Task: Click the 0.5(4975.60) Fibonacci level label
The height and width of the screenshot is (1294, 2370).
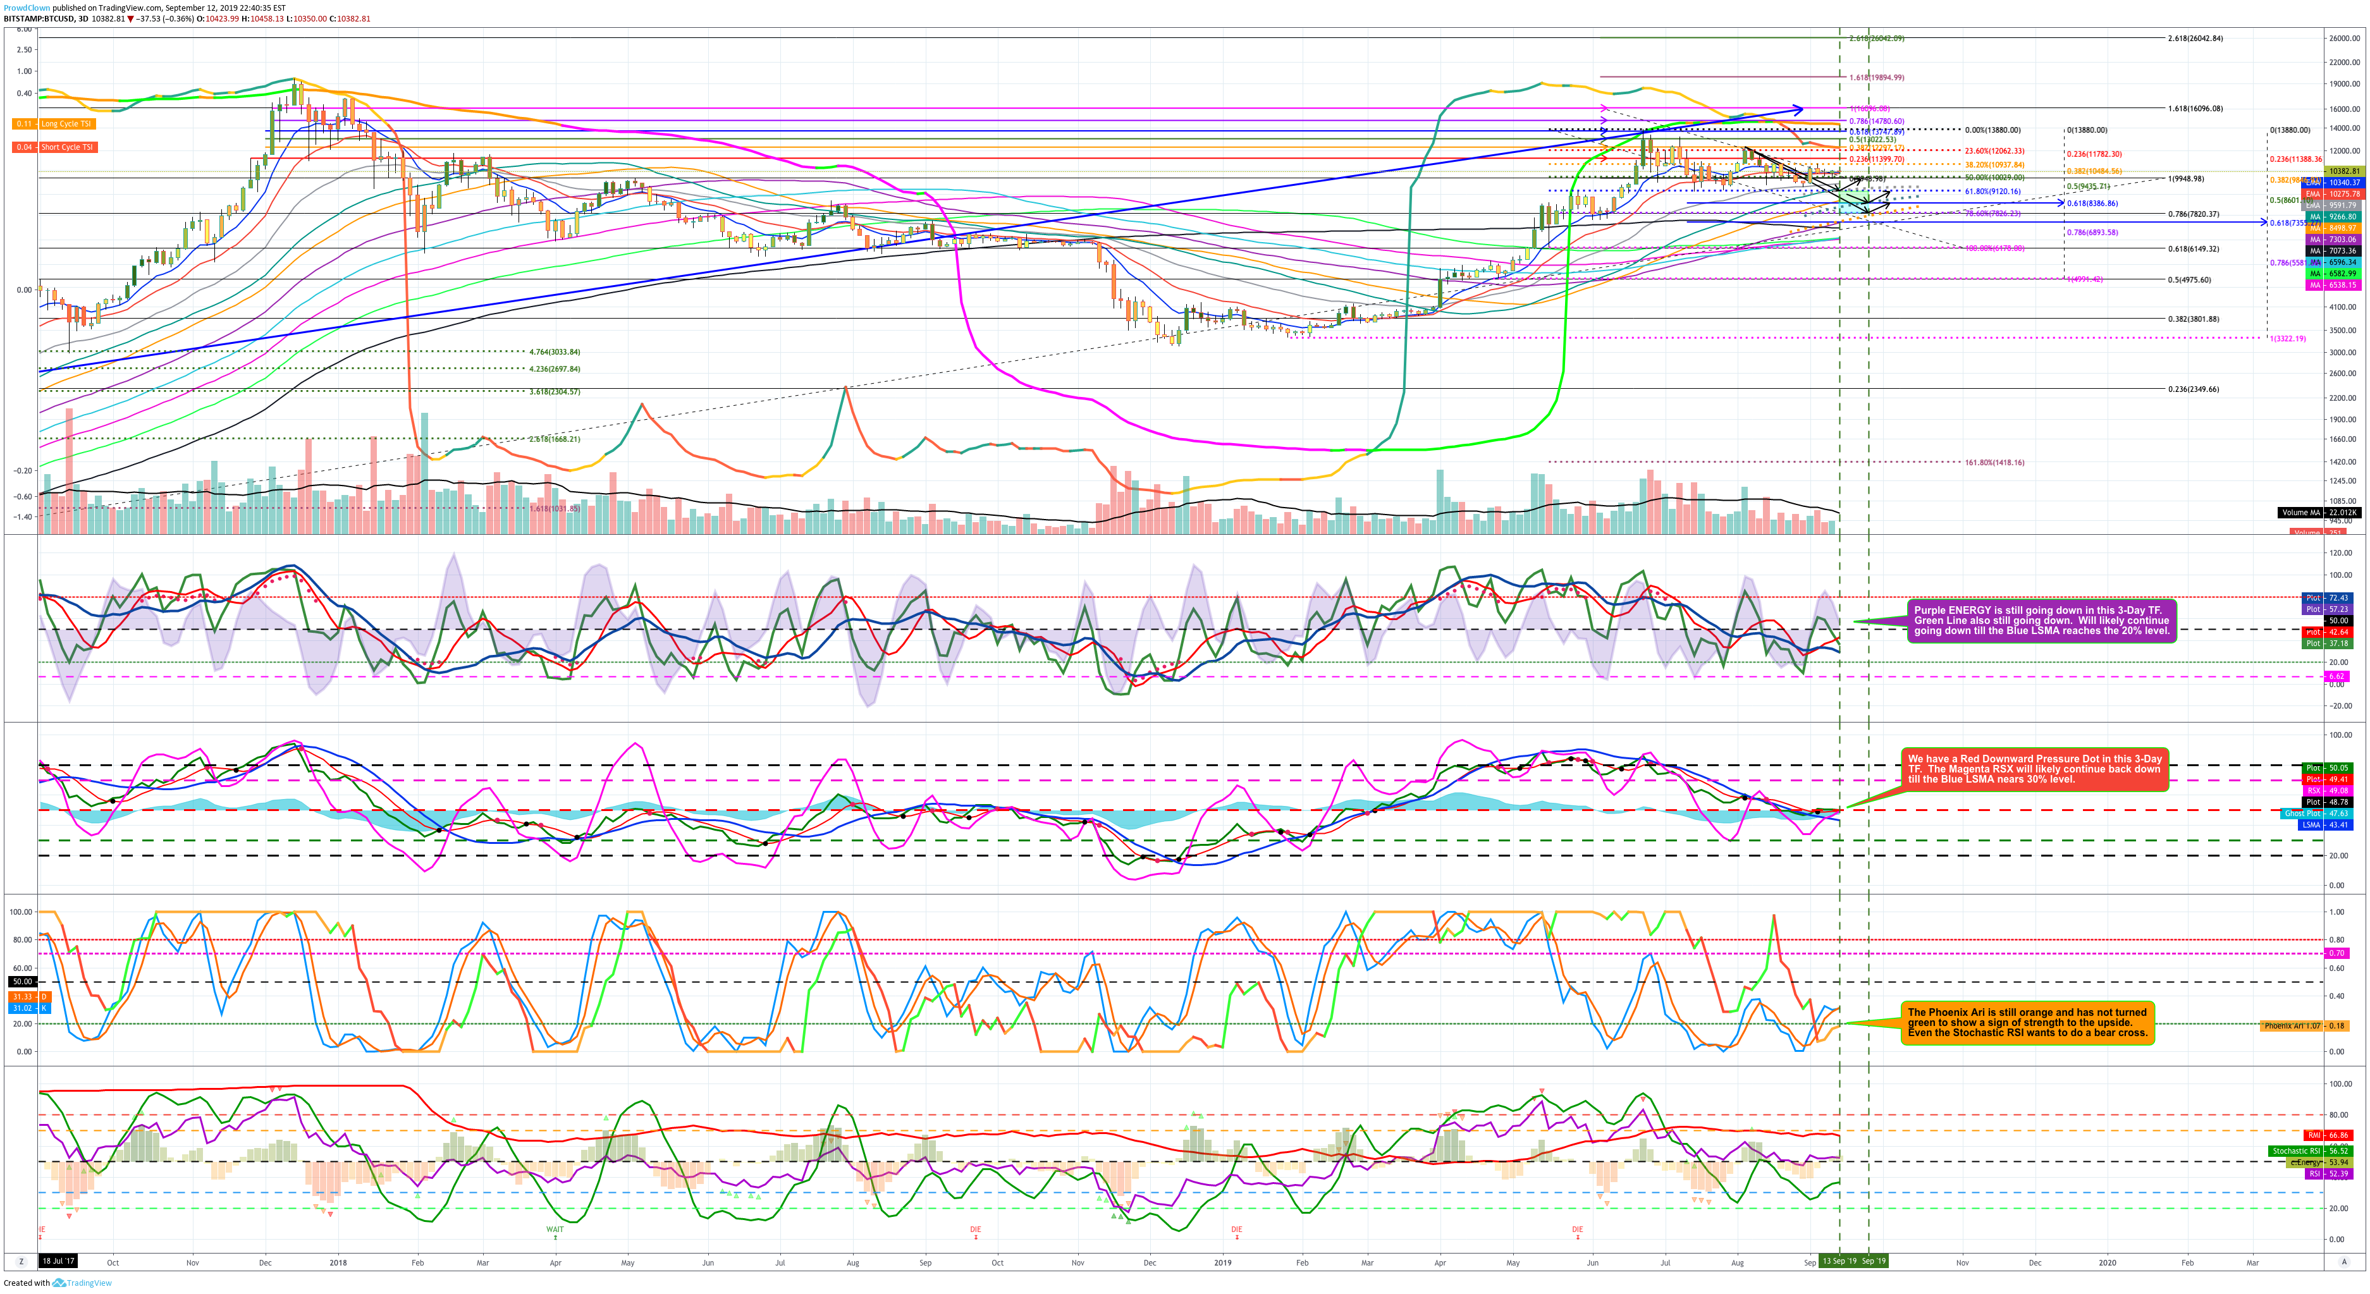Action: click(x=2190, y=279)
